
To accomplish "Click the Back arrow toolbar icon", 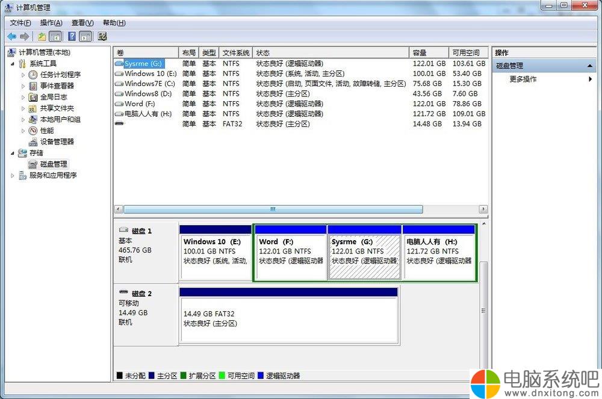I will point(12,37).
